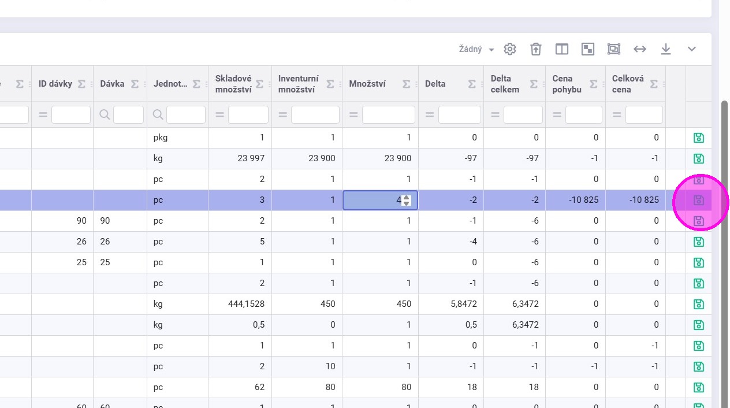The image size is (730, 408).
Task: Open the column chooser icon
Action: point(561,49)
